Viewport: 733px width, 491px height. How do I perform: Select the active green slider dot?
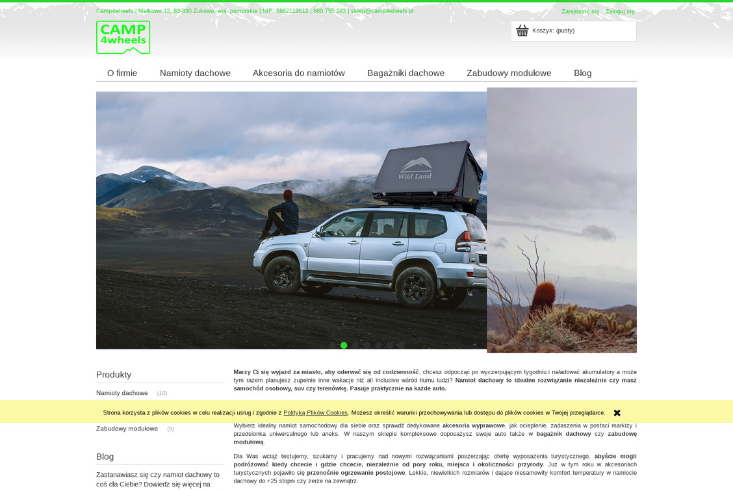(344, 346)
